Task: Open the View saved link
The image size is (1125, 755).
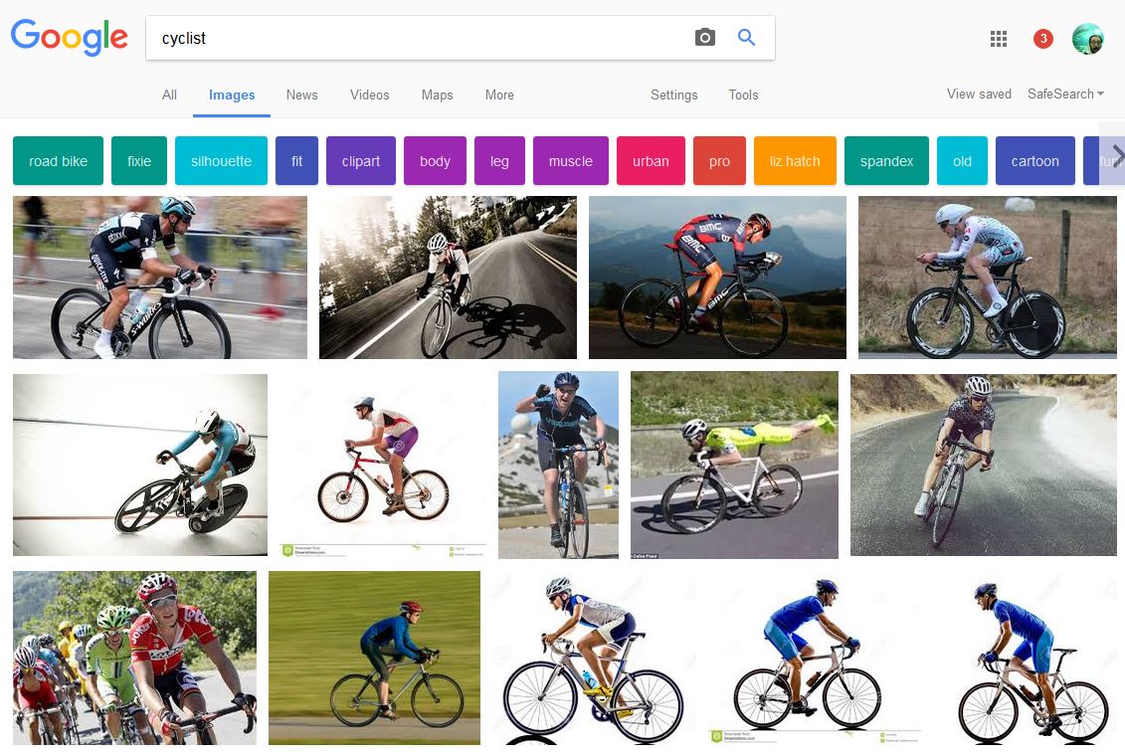Action: tap(979, 94)
